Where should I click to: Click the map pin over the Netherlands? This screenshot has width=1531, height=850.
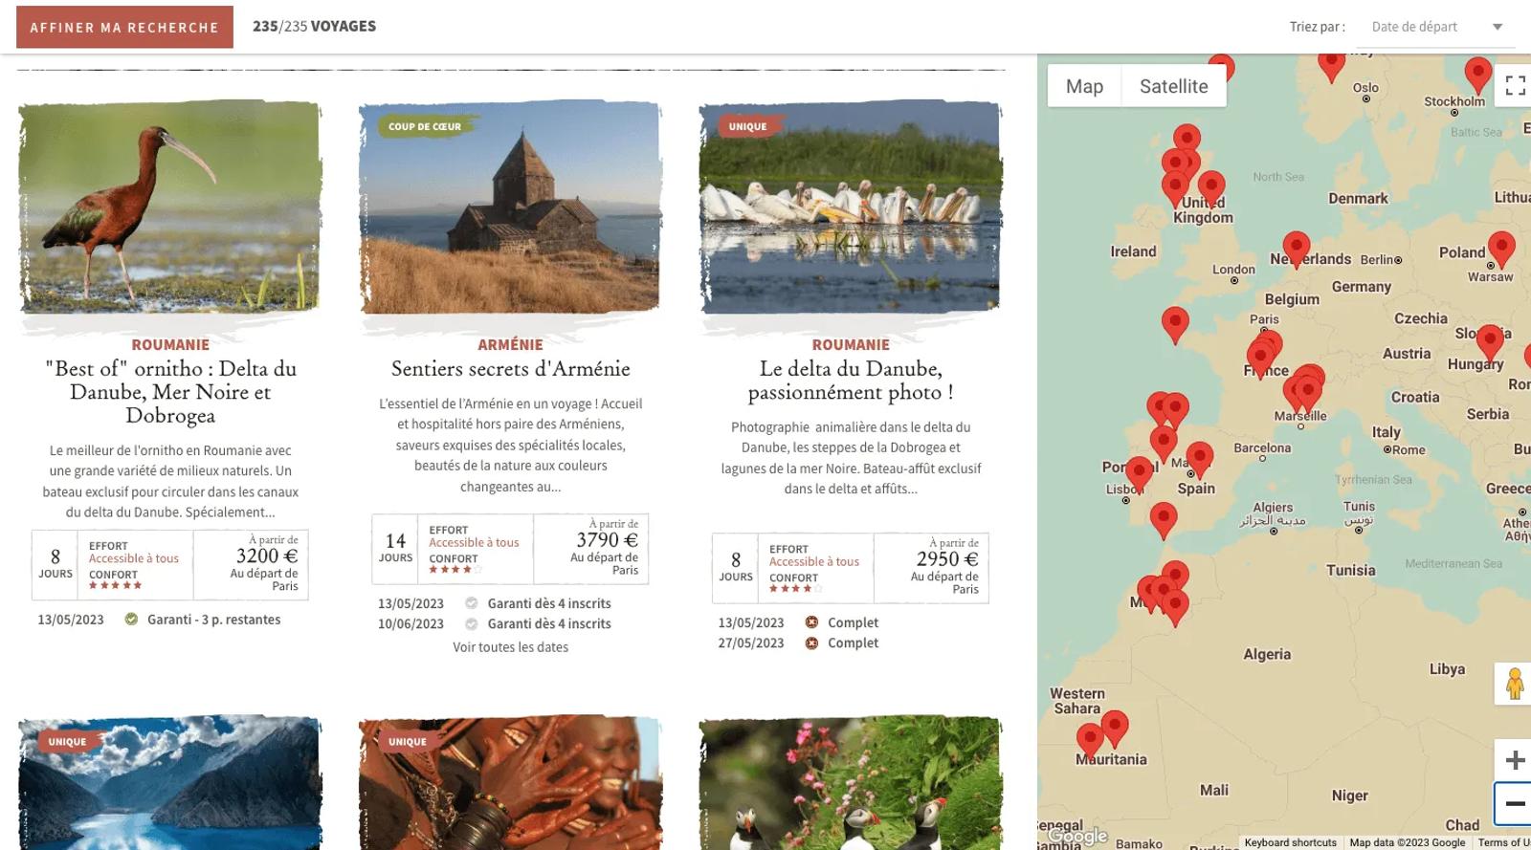tap(1296, 249)
